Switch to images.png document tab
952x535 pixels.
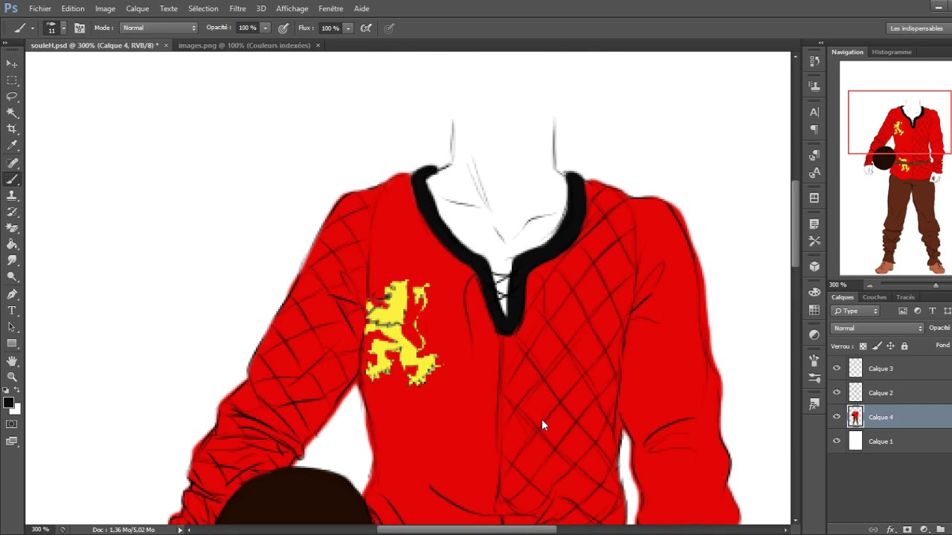(x=244, y=45)
